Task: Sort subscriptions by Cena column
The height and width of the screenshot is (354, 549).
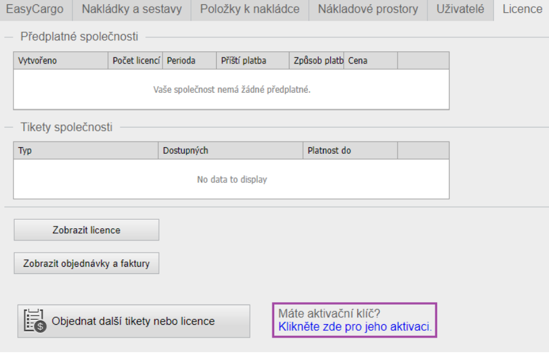Action: [371, 60]
